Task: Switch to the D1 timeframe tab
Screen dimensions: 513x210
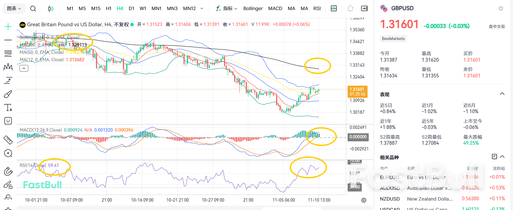Action: coord(131,8)
